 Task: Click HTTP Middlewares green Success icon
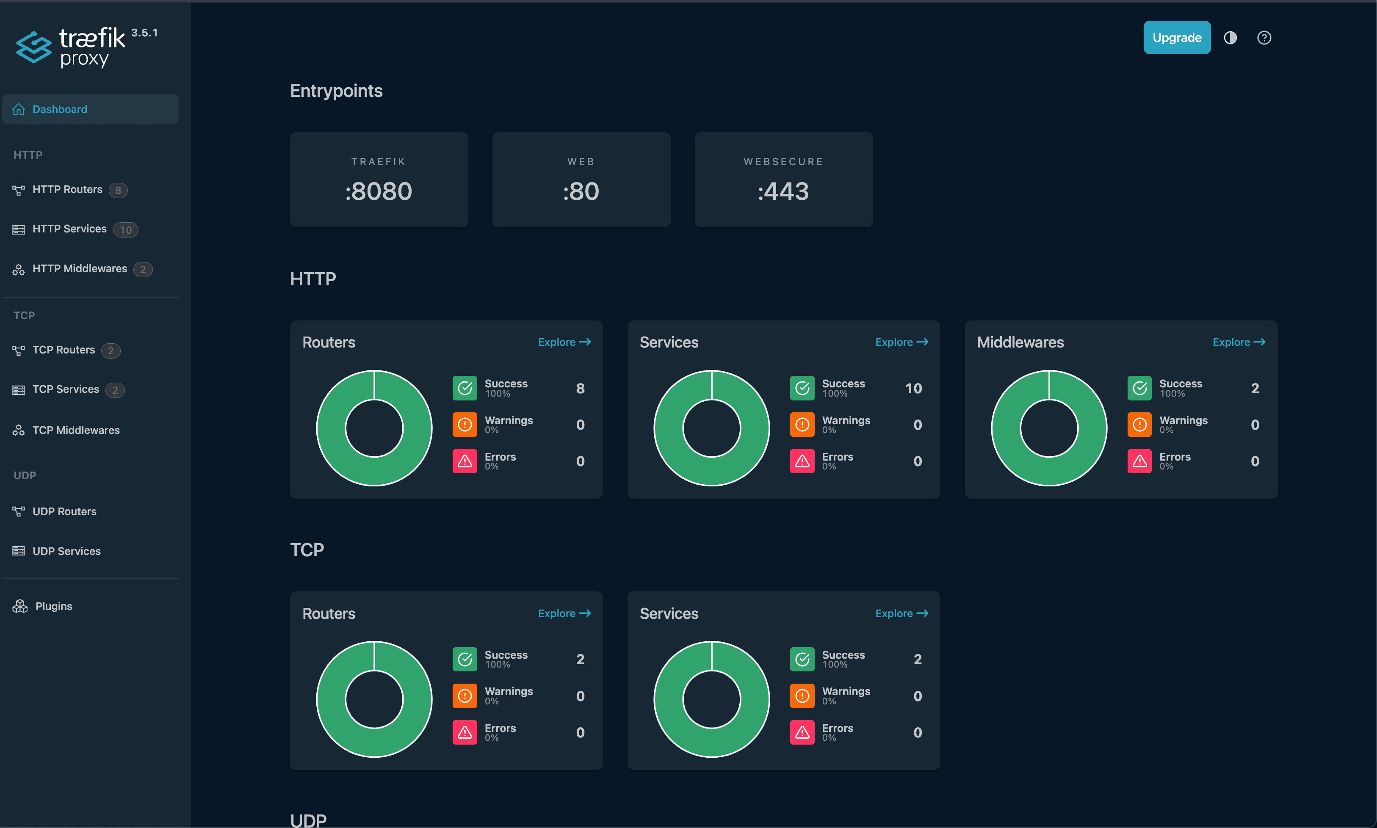pos(1140,388)
